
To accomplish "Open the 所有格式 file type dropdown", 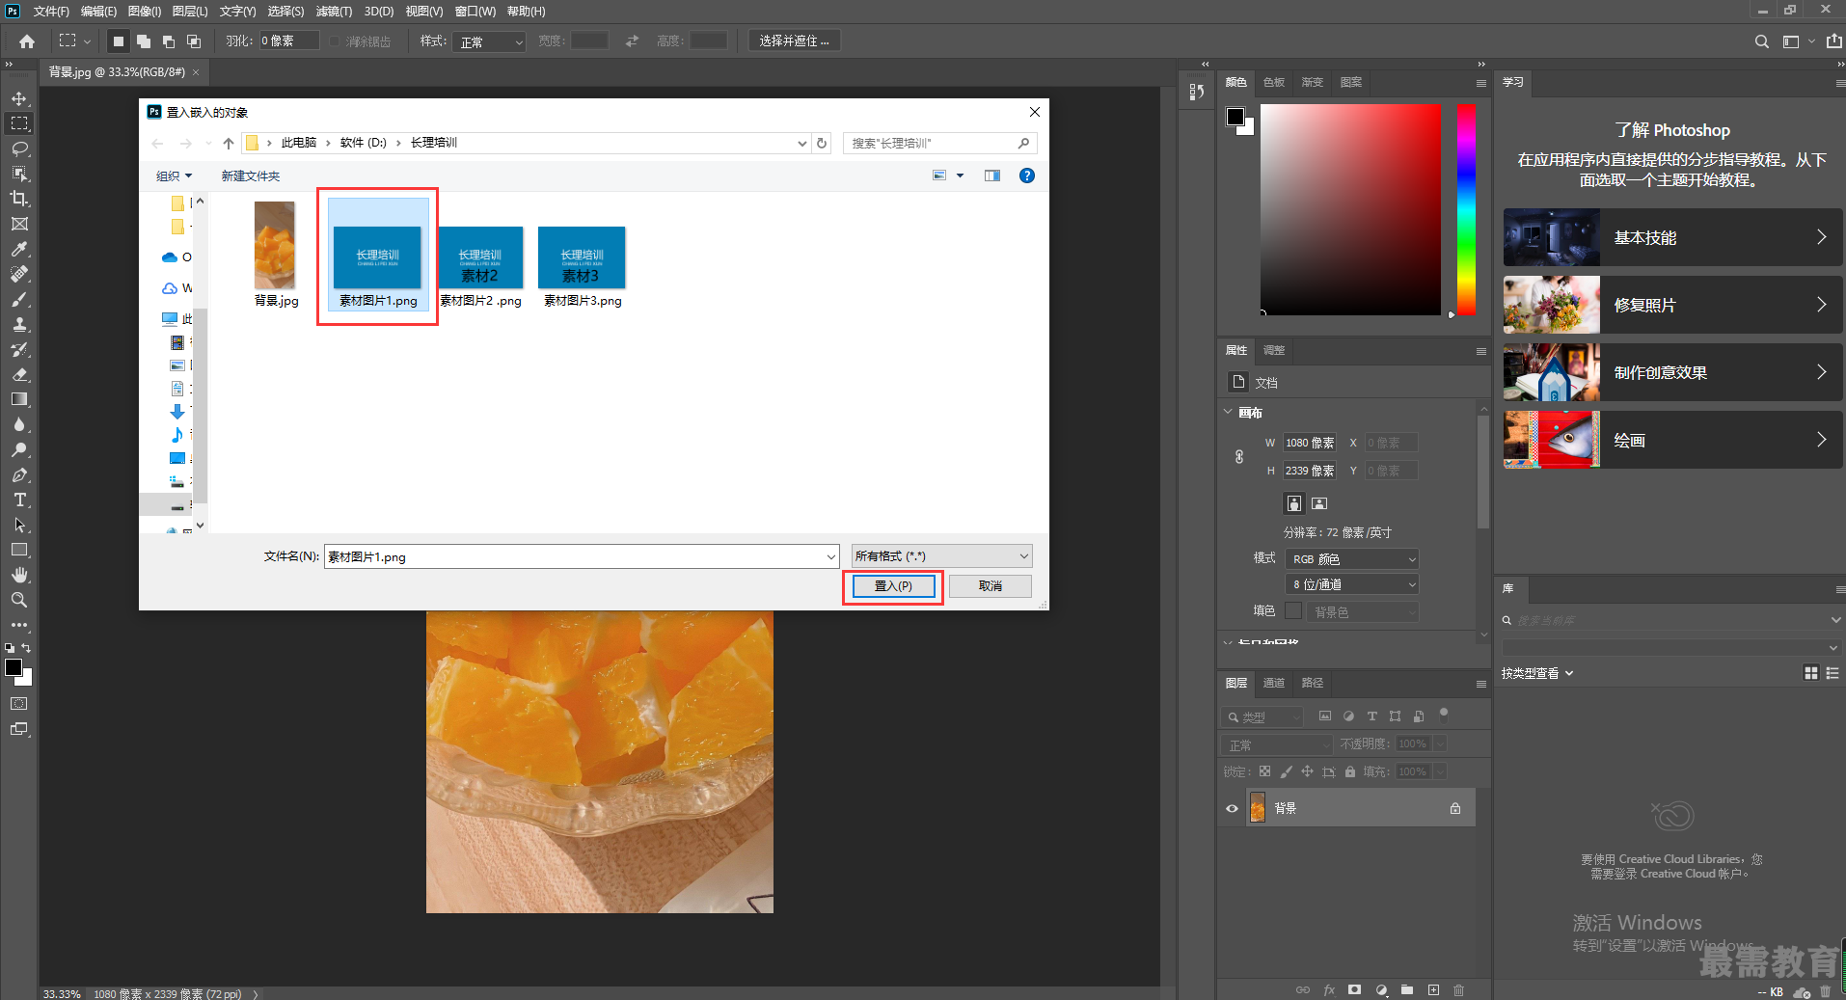I will tap(941, 556).
